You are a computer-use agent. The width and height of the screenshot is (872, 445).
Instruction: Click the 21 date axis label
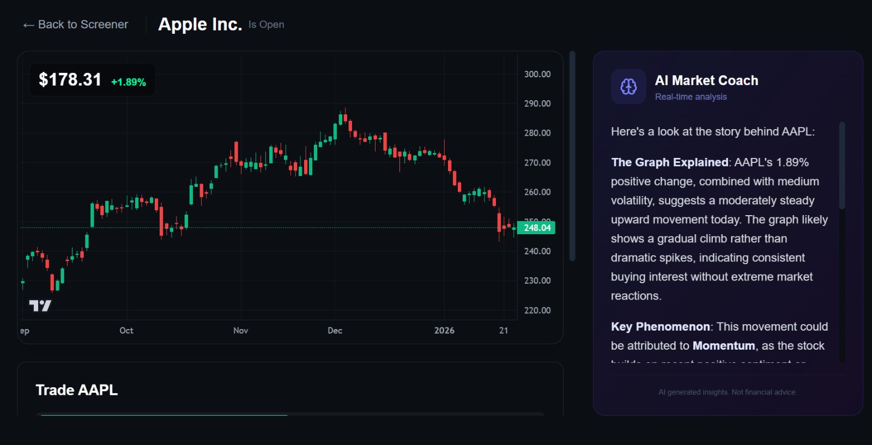(x=504, y=331)
